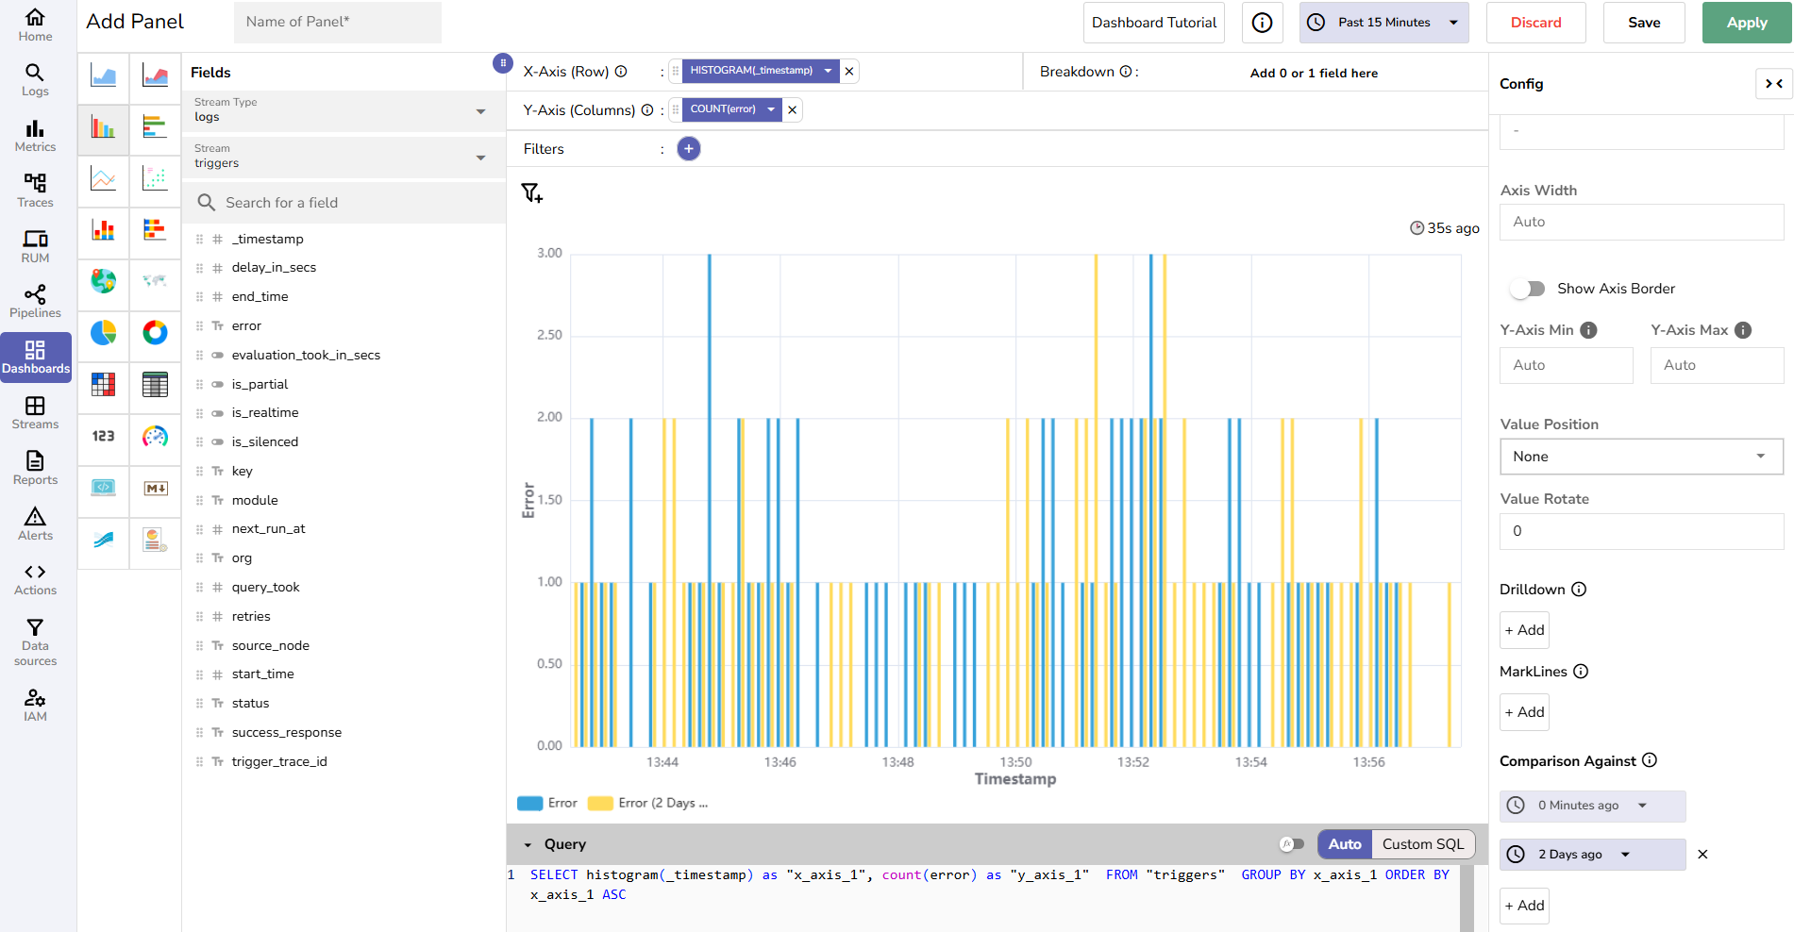Open the Stream Type dropdown

340,111
